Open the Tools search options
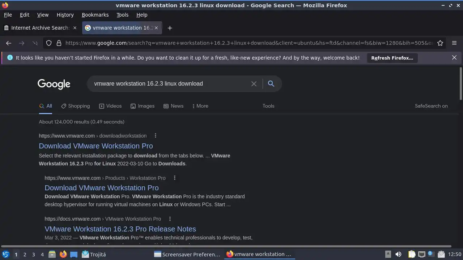The width and height of the screenshot is (463, 260). click(x=268, y=106)
